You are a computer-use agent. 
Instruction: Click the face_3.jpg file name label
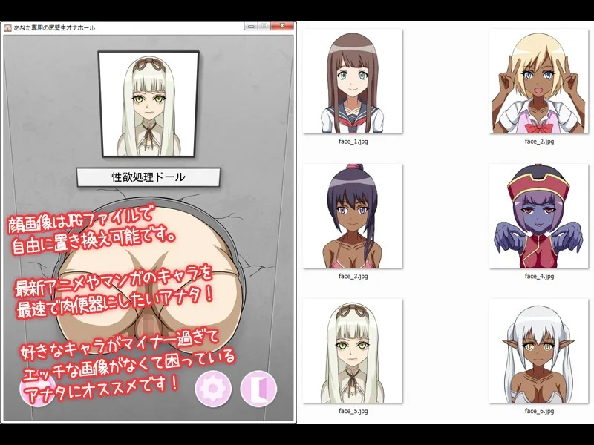coord(353,276)
